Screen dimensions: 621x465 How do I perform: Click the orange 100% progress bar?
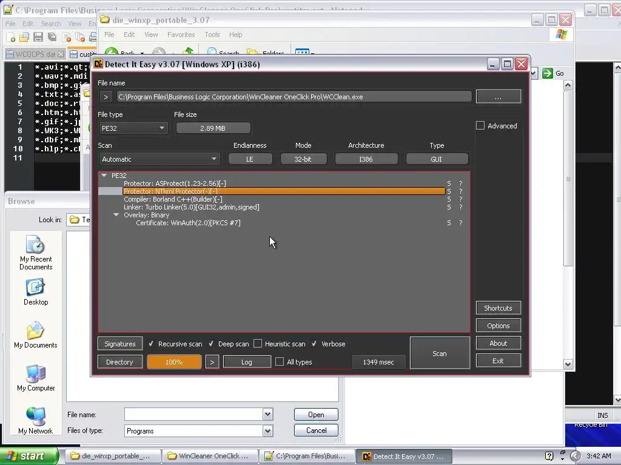(x=174, y=362)
